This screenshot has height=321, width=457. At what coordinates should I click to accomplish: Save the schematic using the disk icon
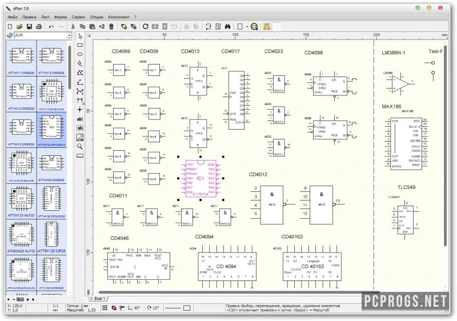pyautogui.click(x=29, y=26)
